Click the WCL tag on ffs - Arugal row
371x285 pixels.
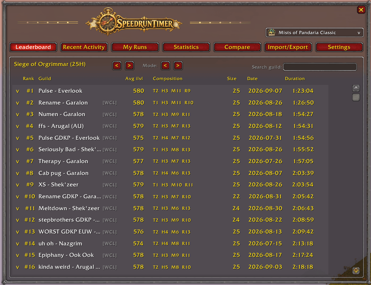(x=110, y=126)
